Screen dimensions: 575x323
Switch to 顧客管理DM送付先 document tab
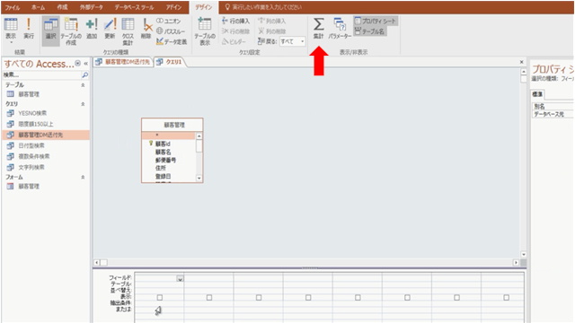click(123, 62)
